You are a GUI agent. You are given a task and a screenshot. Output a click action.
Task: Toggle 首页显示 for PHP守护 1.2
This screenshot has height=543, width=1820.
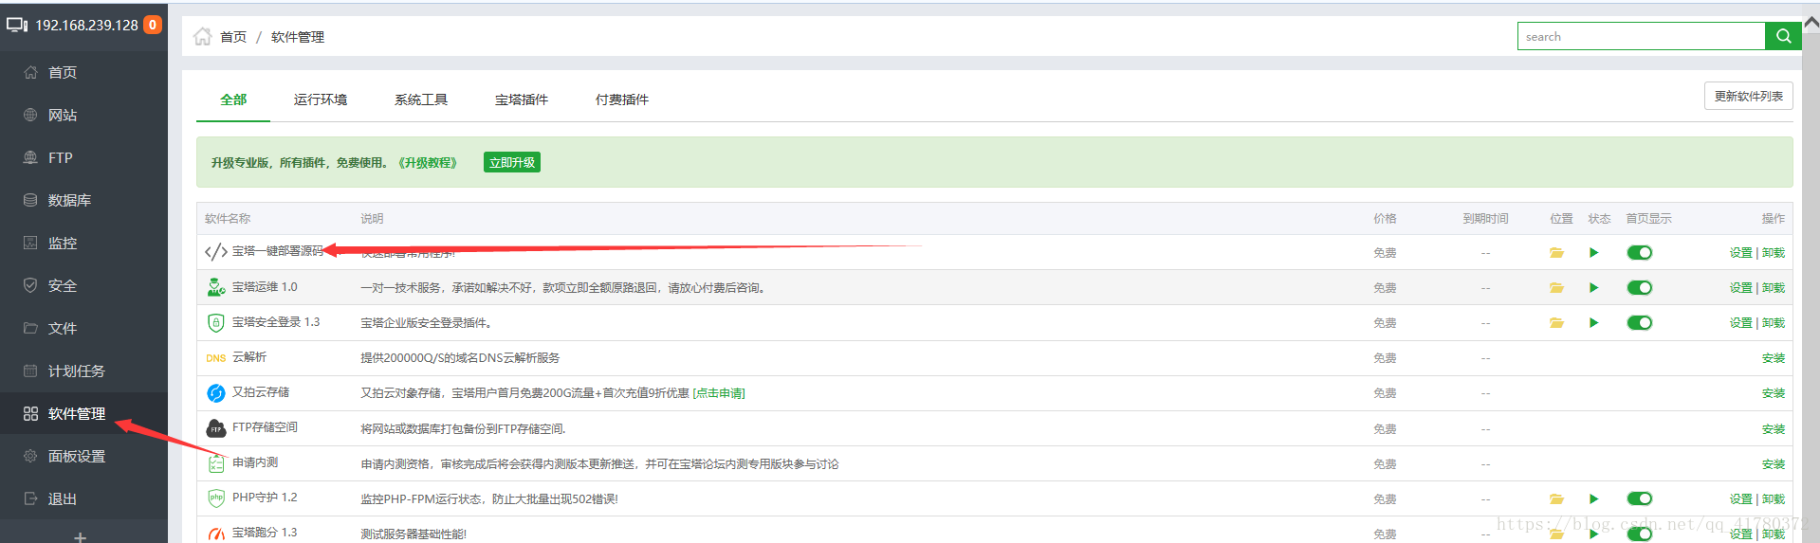click(1640, 499)
